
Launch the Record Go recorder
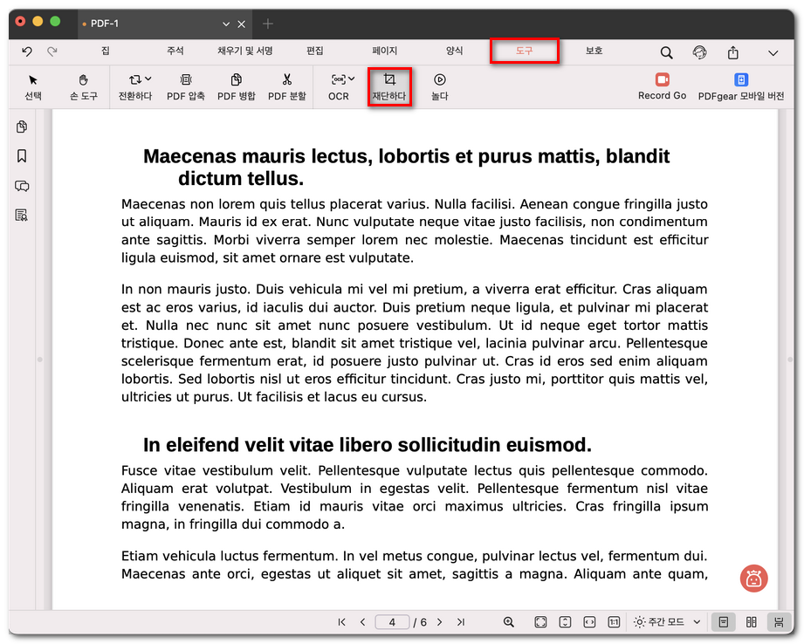coord(662,80)
